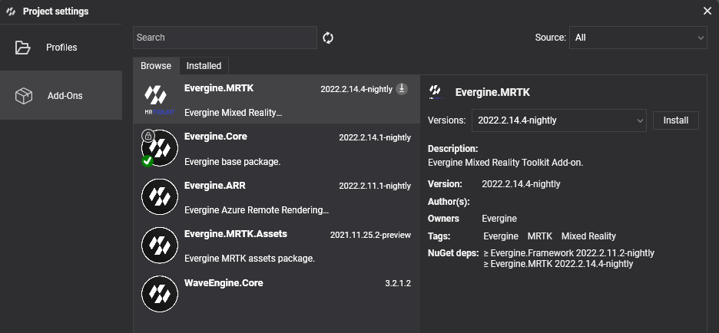Open the Source dropdown set to All

pos(638,38)
